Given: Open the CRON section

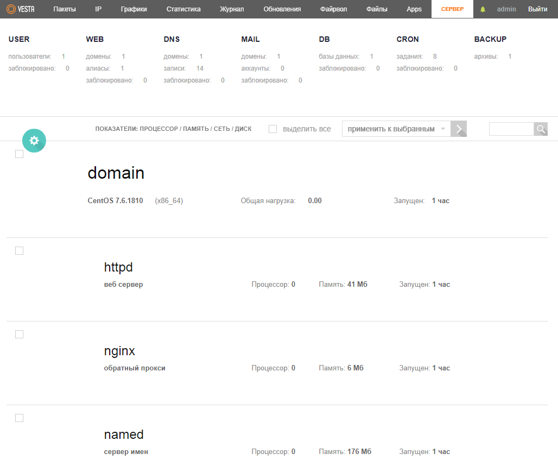Looking at the screenshot, I should tap(408, 39).
